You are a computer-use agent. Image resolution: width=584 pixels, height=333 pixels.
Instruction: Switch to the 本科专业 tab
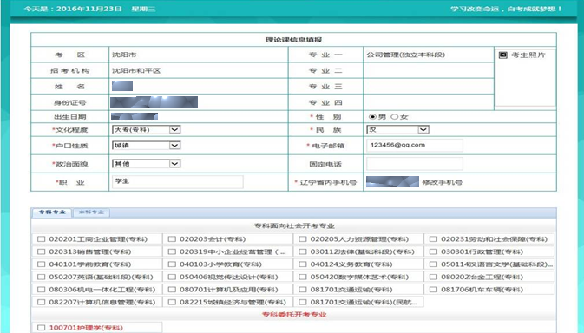[x=91, y=212]
